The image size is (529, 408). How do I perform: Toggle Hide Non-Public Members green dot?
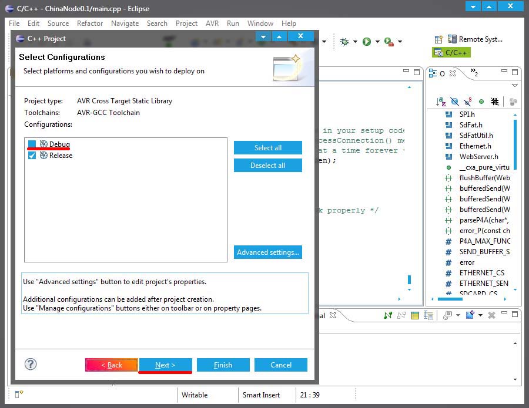(481, 102)
